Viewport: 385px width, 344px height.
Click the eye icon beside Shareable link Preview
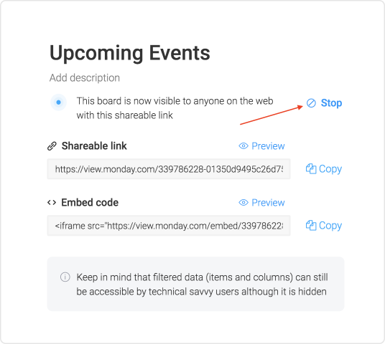243,146
